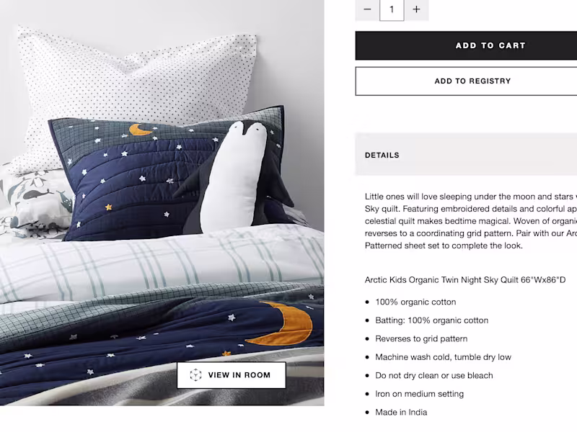Click the penguin plush in the product photo
The height and width of the screenshot is (432, 577).
pos(236,178)
